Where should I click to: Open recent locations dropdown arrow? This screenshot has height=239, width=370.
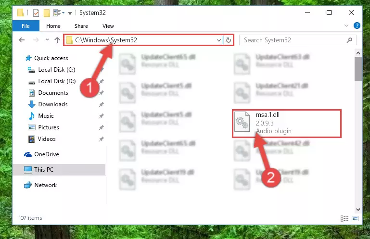tap(47, 39)
